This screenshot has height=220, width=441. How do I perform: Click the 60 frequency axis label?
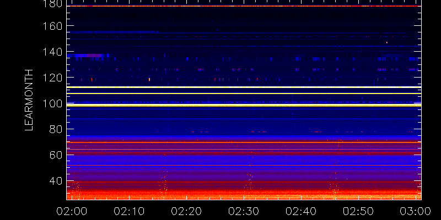[x=56, y=155]
